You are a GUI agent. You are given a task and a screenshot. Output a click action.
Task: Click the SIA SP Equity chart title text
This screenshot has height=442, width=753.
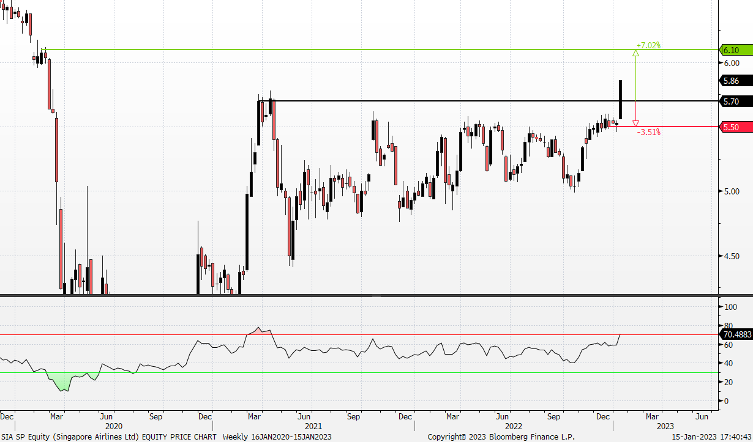pos(109,437)
